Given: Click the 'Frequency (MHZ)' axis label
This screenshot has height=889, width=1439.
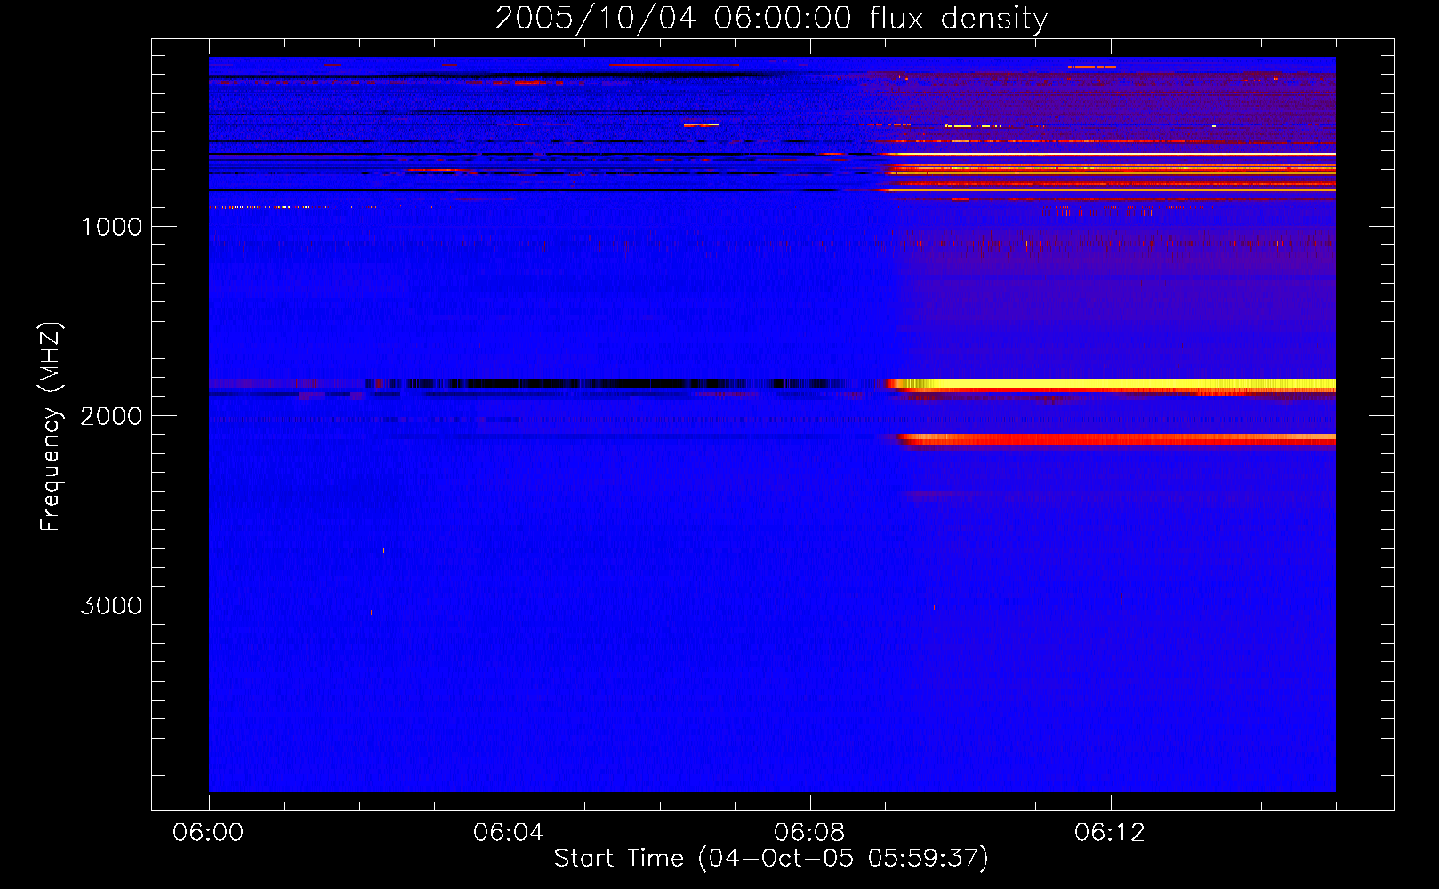Looking at the screenshot, I should [x=52, y=427].
